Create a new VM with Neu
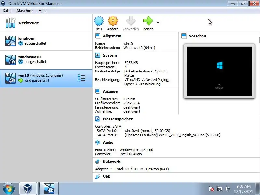This screenshot has height=195, width=260. [x=99, y=23]
